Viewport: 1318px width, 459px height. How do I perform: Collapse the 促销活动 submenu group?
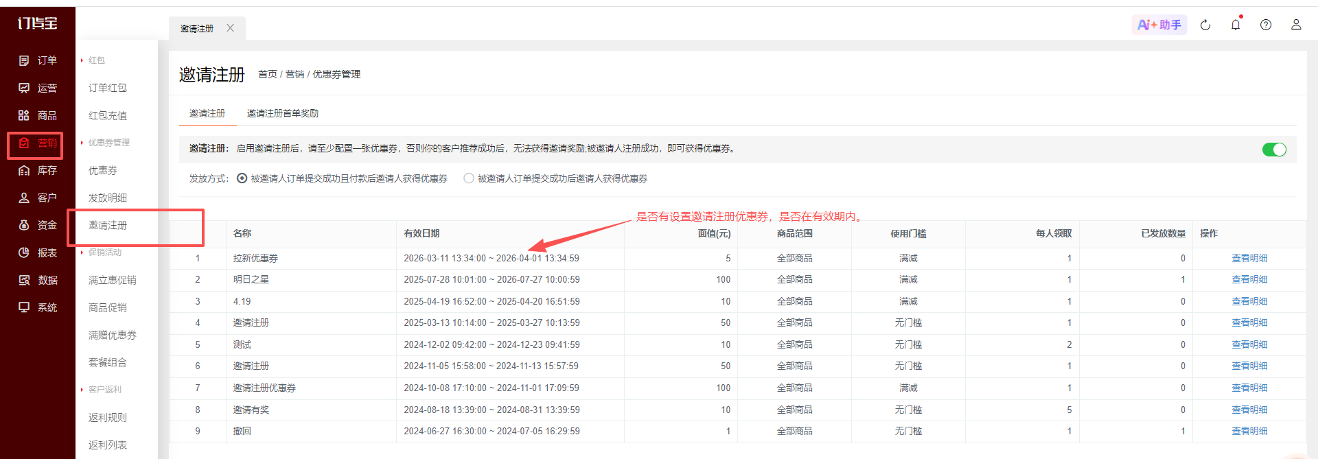click(x=101, y=252)
